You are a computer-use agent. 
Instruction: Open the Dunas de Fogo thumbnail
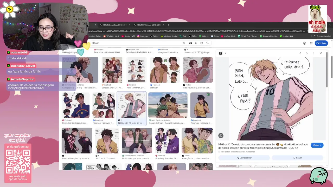pos(168,105)
